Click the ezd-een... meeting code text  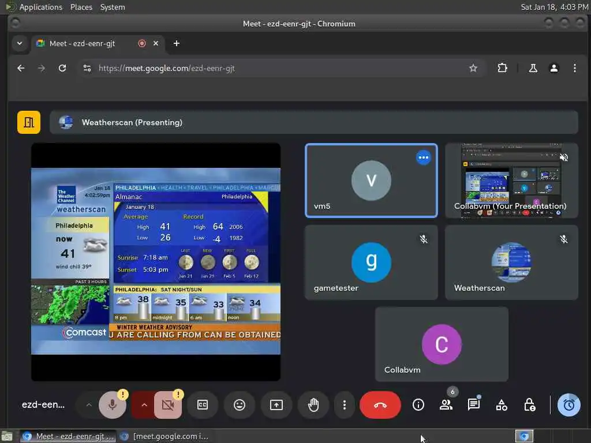click(43, 404)
